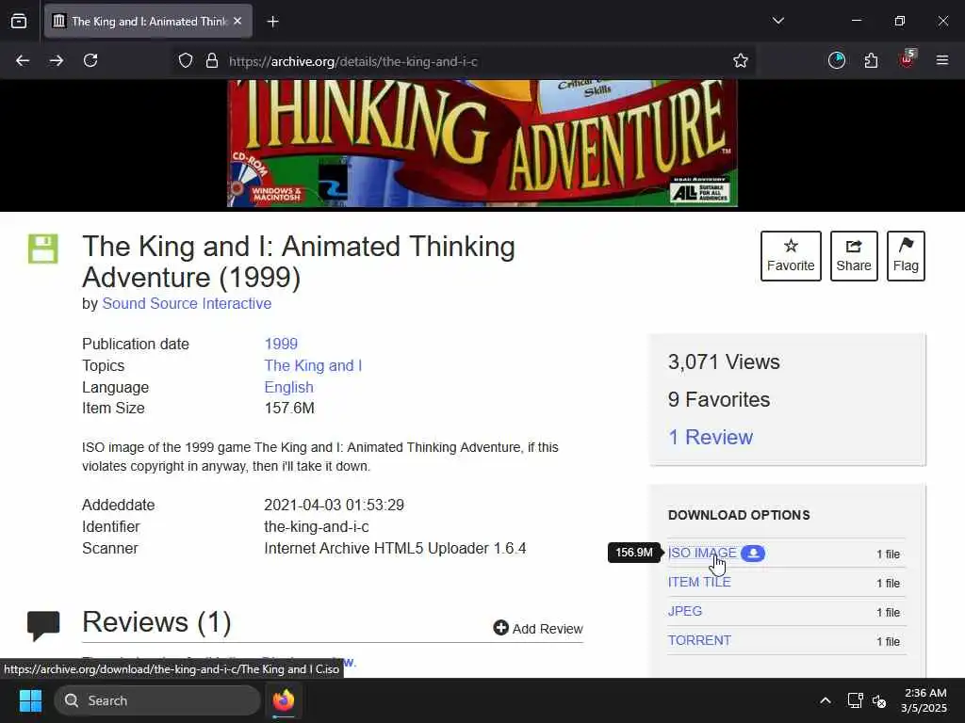
Task: Close The King and I tab
Action: (x=237, y=21)
